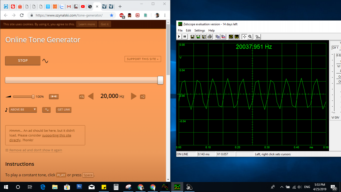The width and height of the screenshot is (341, 192).
Task: Switch to spectrum analyzer mode icon
Action: [x=236, y=37]
